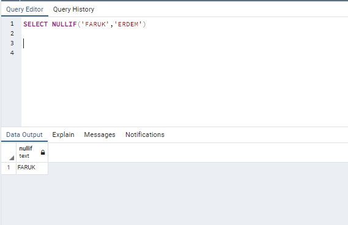
Task: Select all rows via grid corner triangle
Action: [x=12, y=158]
